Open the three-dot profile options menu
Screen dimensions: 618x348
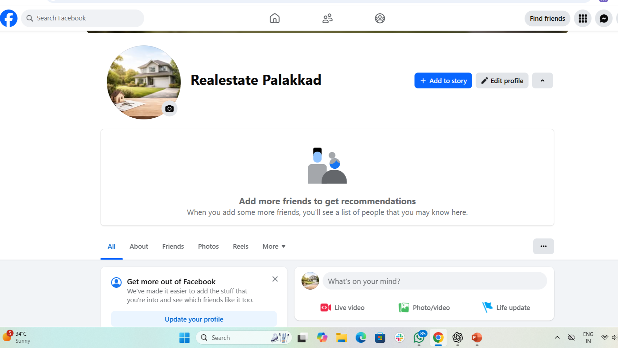tap(543, 247)
